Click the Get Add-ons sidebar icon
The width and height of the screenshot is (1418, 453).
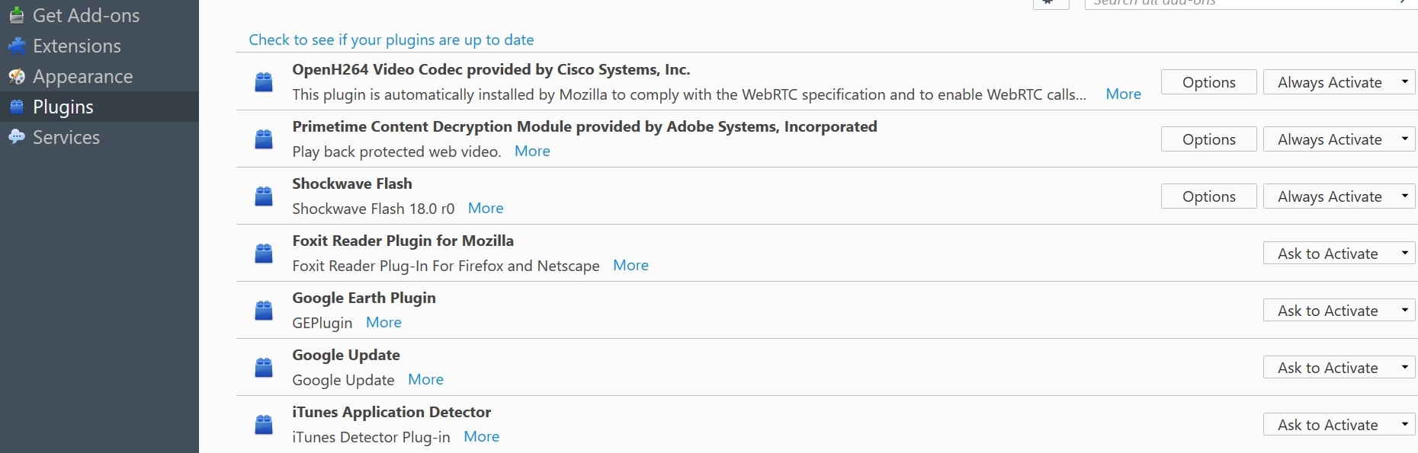tap(16, 15)
